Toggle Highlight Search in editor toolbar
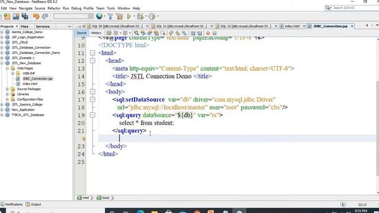Viewport: 379px width, 213px height. (x=156, y=33)
